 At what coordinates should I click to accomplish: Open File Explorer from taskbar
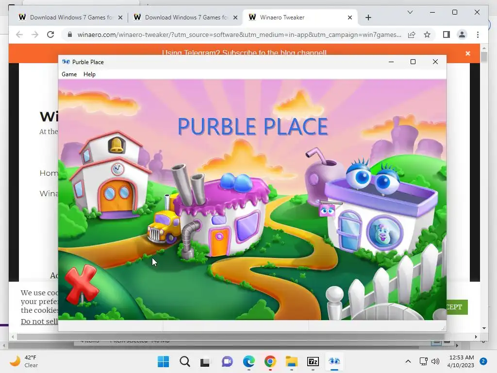[x=291, y=361]
